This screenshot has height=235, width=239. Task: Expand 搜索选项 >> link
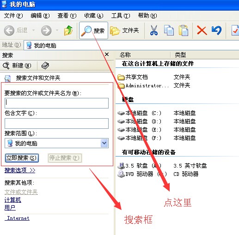coord(20,170)
